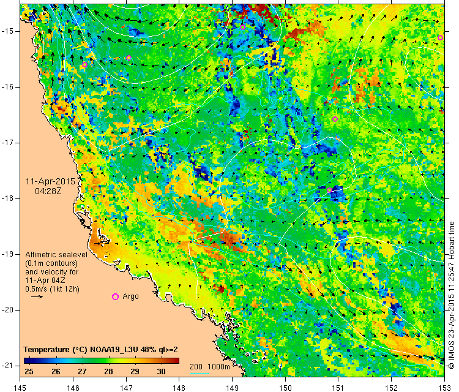Click the '11-Apr 04Z' legend text
Image resolution: width=459 pixels, height=392 pixels.
tap(45, 281)
